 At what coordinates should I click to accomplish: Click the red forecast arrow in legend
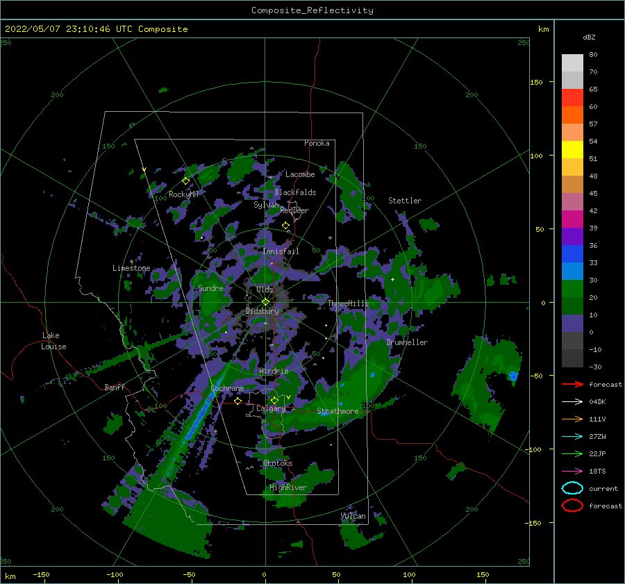pos(572,384)
